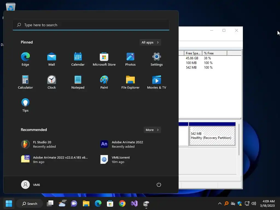Show more recommended items
The image size is (280, 210).
[152, 130]
